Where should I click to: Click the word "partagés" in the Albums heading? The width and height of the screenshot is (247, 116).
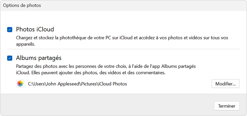pyautogui.click(x=50, y=58)
